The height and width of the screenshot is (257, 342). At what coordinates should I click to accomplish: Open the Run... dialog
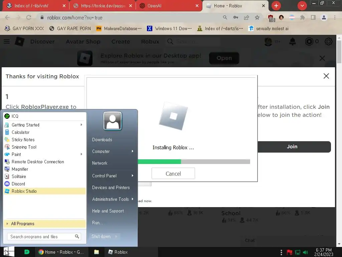click(x=98, y=223)
